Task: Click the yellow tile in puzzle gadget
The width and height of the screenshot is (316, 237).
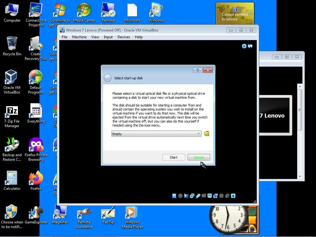Action: [x=252, y=221]
